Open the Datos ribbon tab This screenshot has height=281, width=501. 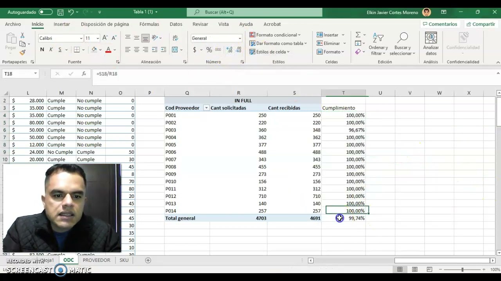pos(176,24)
